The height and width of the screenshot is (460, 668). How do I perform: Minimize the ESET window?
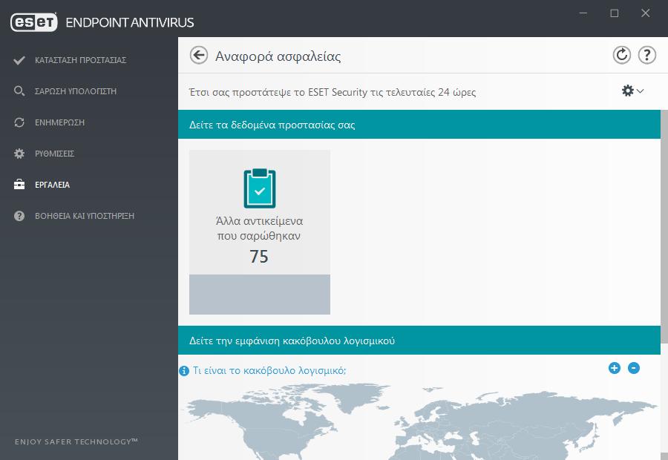pyautogui.click(x=583, y=13)
